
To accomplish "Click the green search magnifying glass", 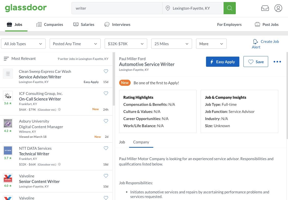I will [229, 8].
